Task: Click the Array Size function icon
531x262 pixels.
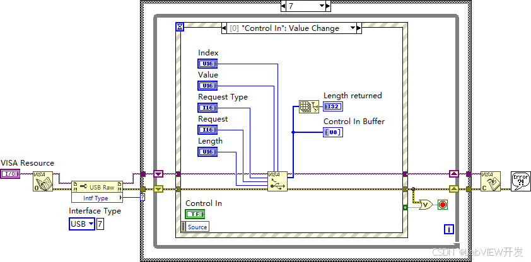Action: 309,107
